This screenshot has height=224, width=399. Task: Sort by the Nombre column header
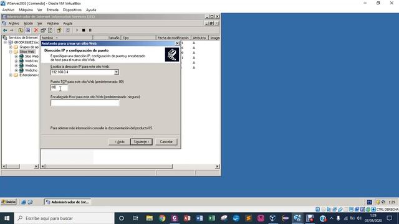(67, 38)
